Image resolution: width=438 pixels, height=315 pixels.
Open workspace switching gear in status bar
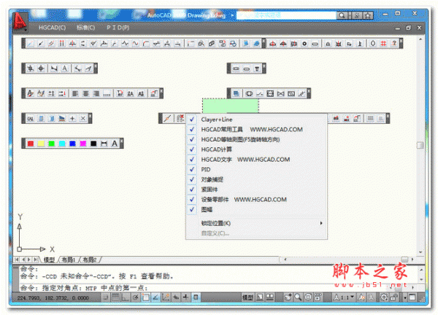384,297
